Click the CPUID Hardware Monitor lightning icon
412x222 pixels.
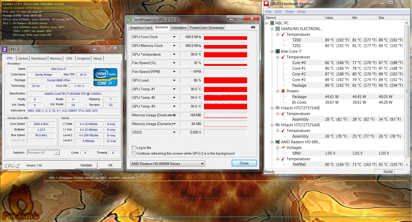pyautogui.click(x=266, y=4)
